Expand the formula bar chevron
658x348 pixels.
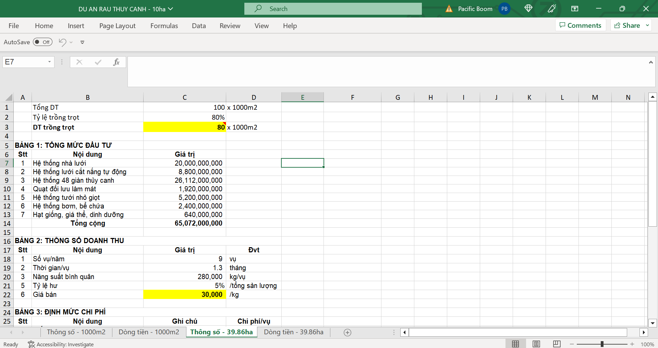pyautogui.click(x=650, y=62)
